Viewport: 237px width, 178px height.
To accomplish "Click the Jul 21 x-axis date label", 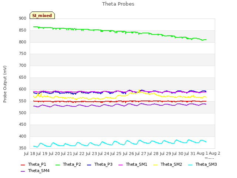I will [67, 154].
